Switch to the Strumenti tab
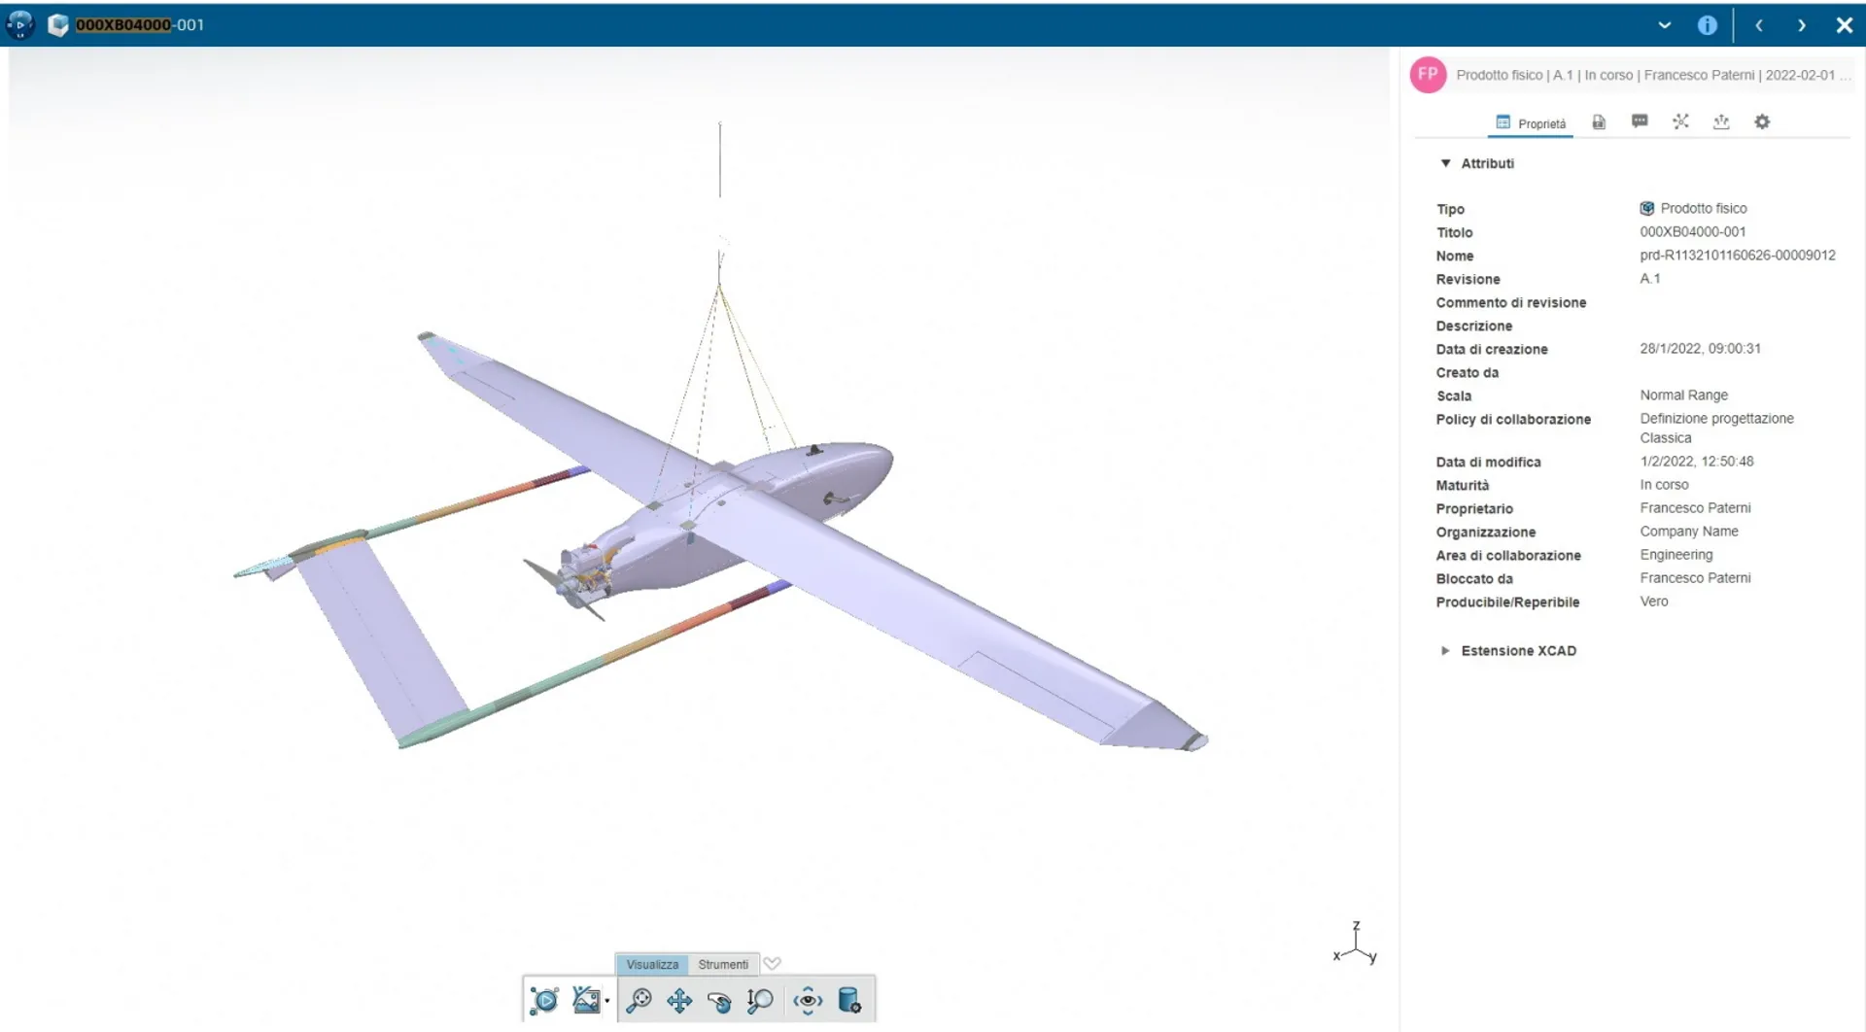The height and width of the screenshot is (1032, 1866). point(723,964)
